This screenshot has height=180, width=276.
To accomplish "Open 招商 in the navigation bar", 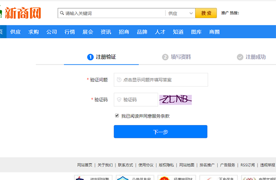I will (124, 32).
